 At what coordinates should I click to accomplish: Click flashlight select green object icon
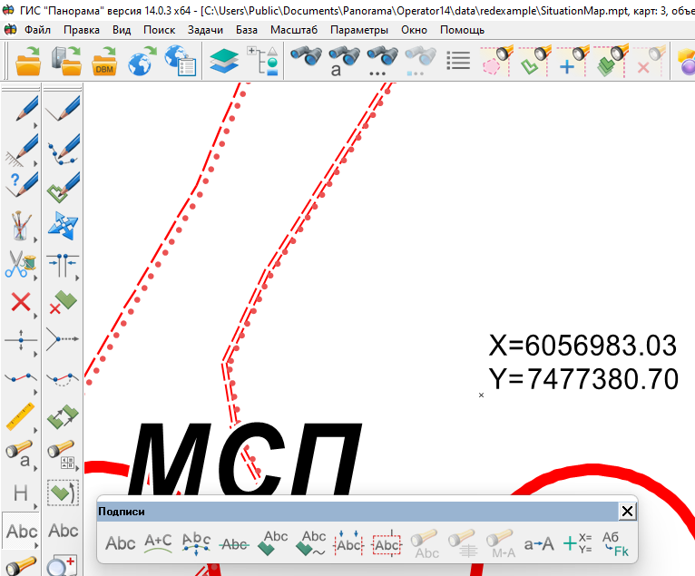tap(535, 61)
